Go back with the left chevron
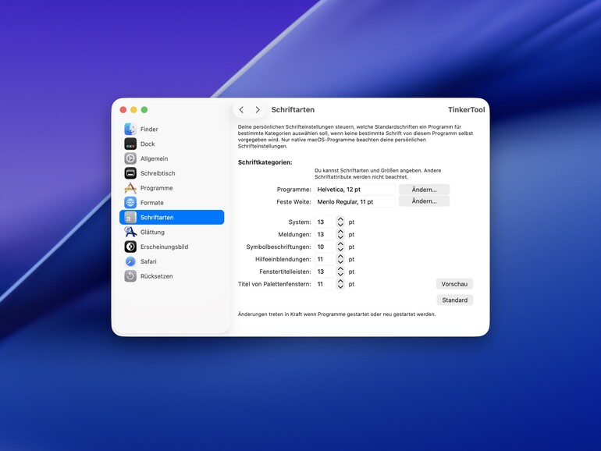601x451 pixels. coord(241,109)
